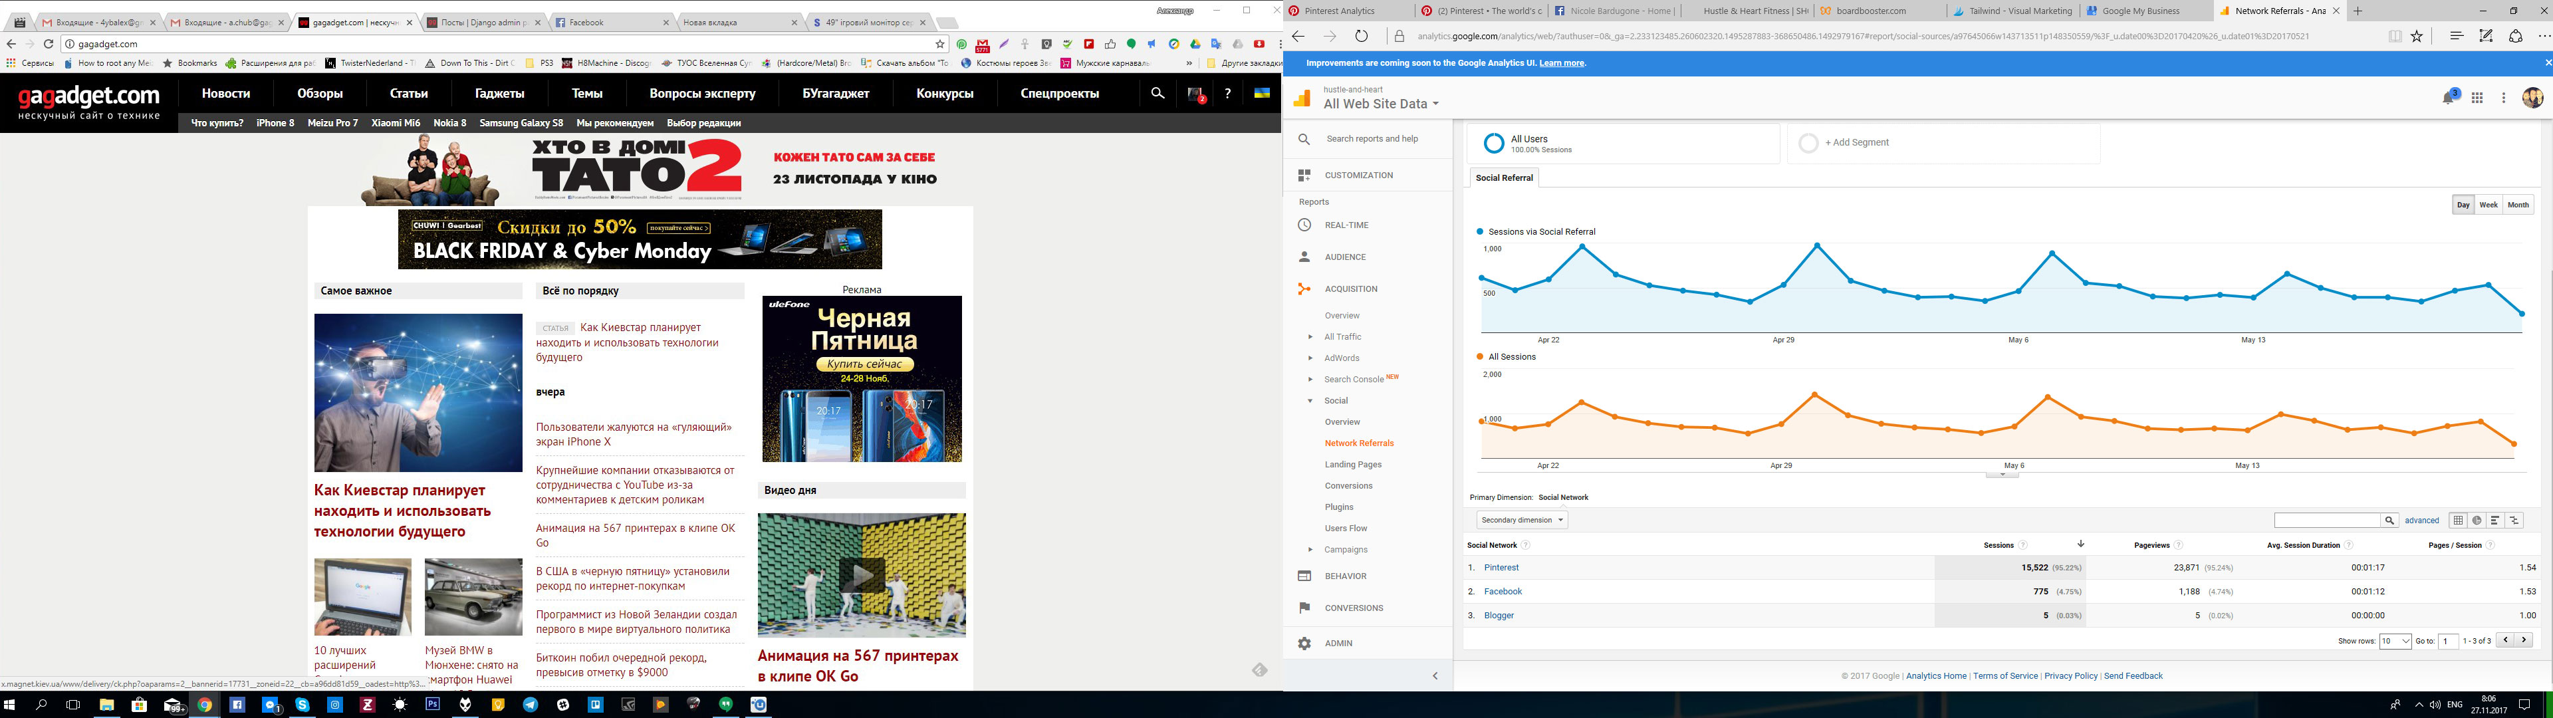The width and height of the screenshot is (2553, 718).
Task: Open the Facebook social network row link
Action: point(1503,592)
